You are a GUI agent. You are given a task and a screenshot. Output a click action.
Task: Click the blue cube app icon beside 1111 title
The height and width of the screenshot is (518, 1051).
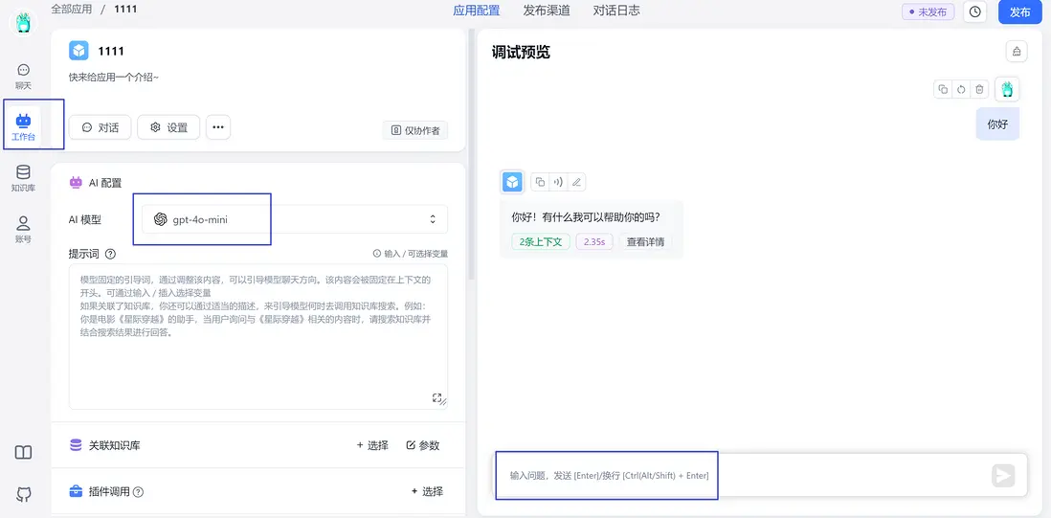pyautogui.click(x=79, y=50)
